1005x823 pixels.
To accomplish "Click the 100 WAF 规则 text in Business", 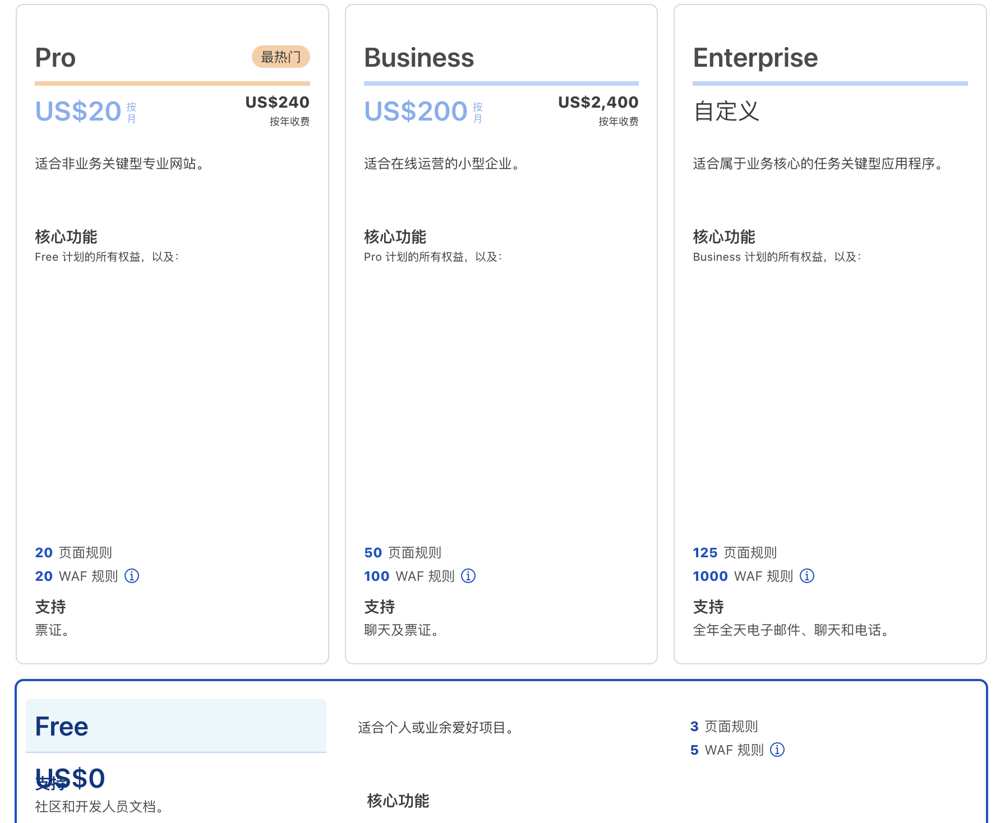I will click(409, 576).
